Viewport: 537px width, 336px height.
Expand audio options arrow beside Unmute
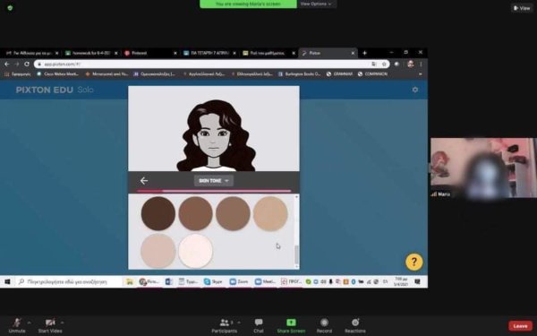coord(30,323)
